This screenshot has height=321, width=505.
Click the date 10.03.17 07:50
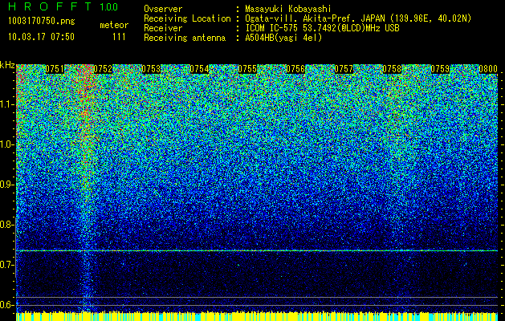tap(41, 37)
